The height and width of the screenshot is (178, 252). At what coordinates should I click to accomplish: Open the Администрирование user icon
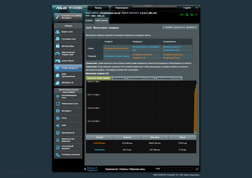(x=58, y=140)
